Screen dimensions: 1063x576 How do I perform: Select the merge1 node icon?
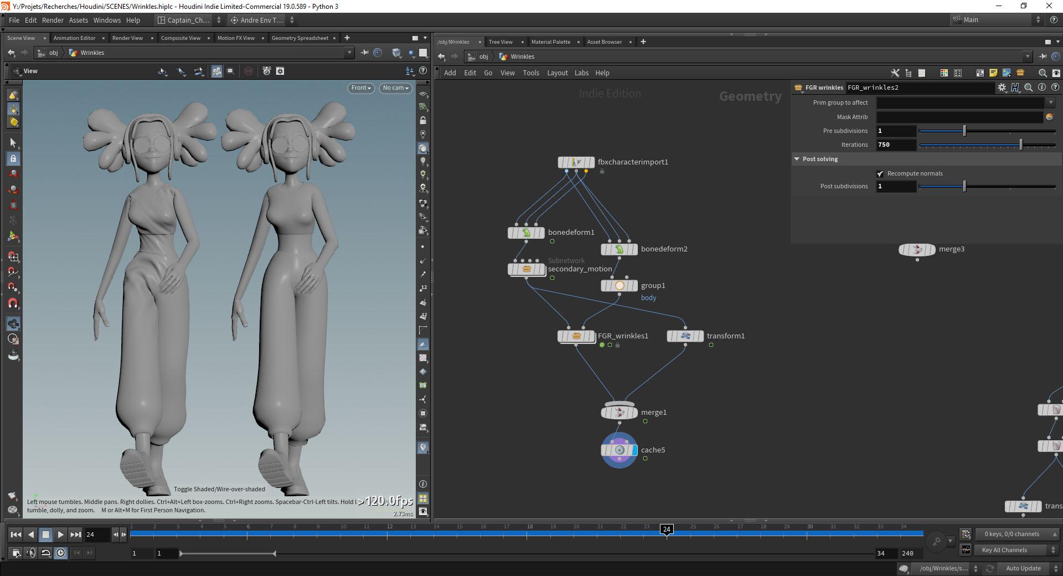(619, 413)
